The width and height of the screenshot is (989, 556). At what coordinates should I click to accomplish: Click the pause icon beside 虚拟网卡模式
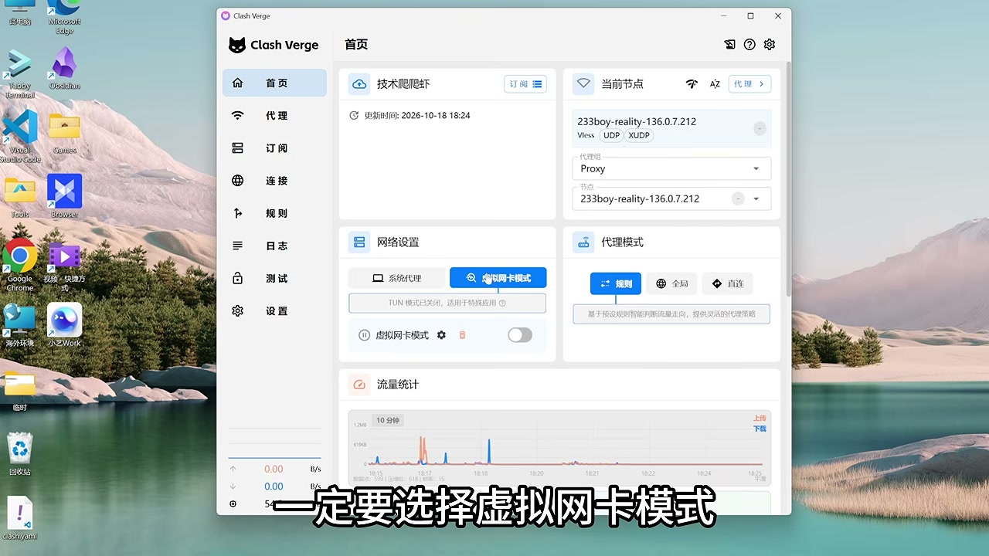click(x=365, y=335)
